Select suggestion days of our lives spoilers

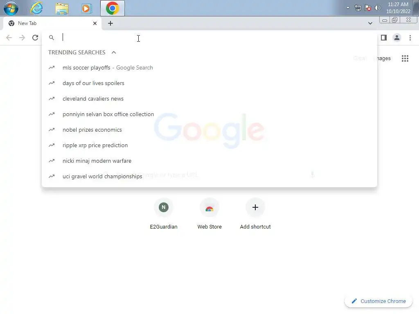click(x=209, y=83)
